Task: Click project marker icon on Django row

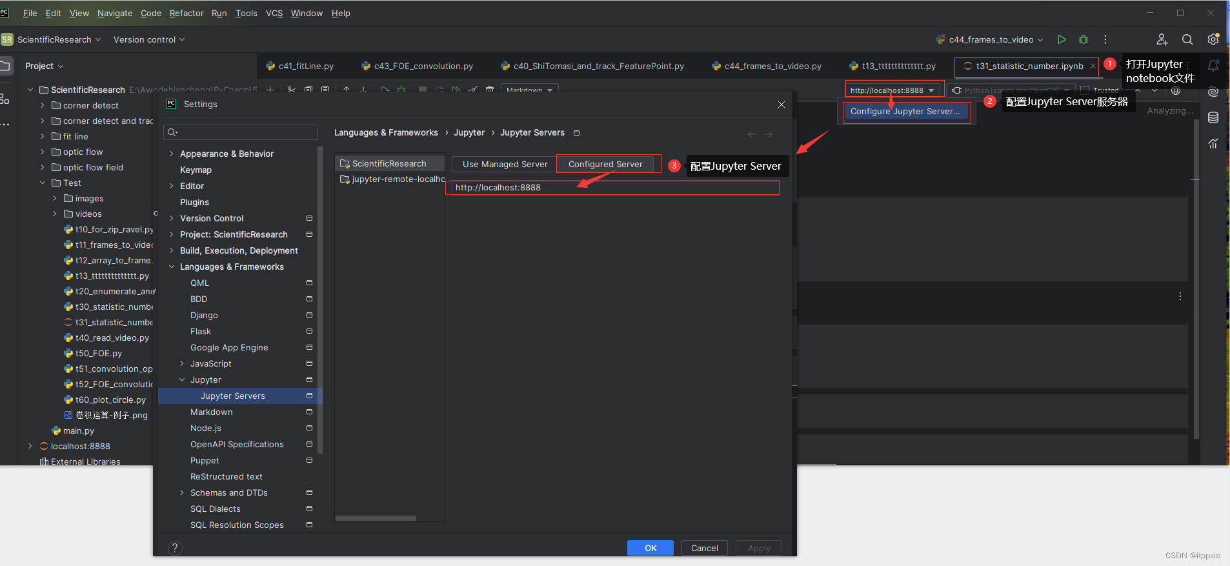Action: coord(309,315)
